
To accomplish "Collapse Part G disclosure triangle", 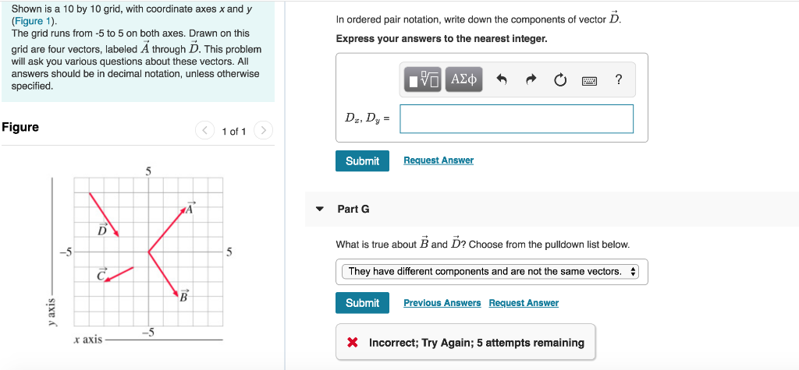I will coord(319,209).
